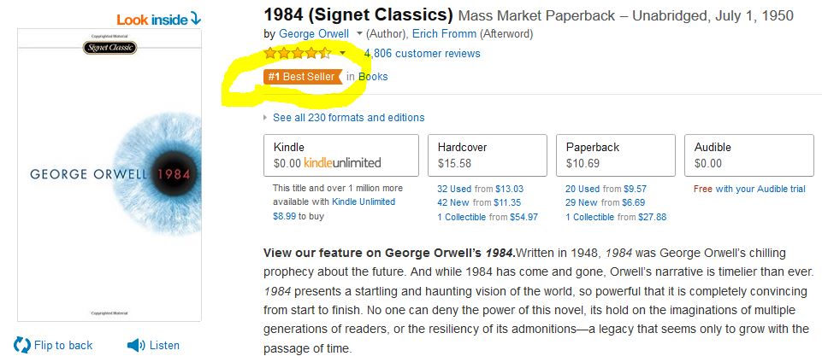The image size is (822, 362).
Task: Click the 29 New paperback offers link
Action: (582, 202)
